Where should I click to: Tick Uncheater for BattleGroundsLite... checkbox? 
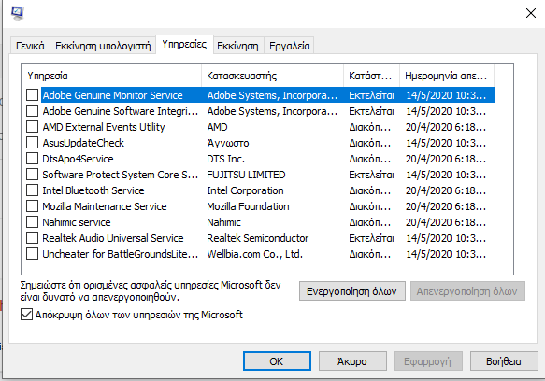(33, 254)
